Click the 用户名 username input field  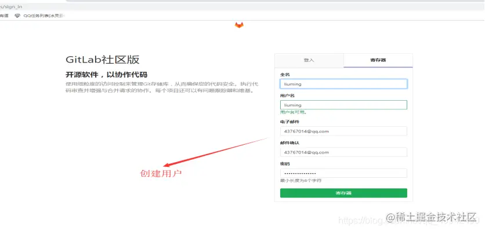[343, 105]
